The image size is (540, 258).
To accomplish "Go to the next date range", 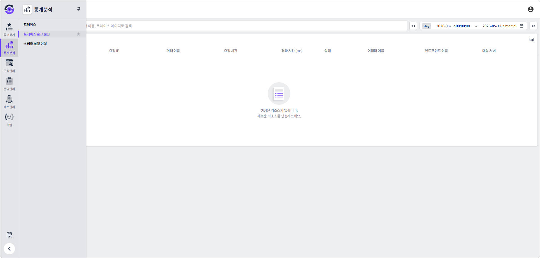I will click(534, 26).
